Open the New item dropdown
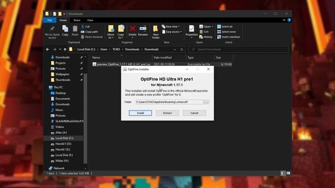 [171, 27]
